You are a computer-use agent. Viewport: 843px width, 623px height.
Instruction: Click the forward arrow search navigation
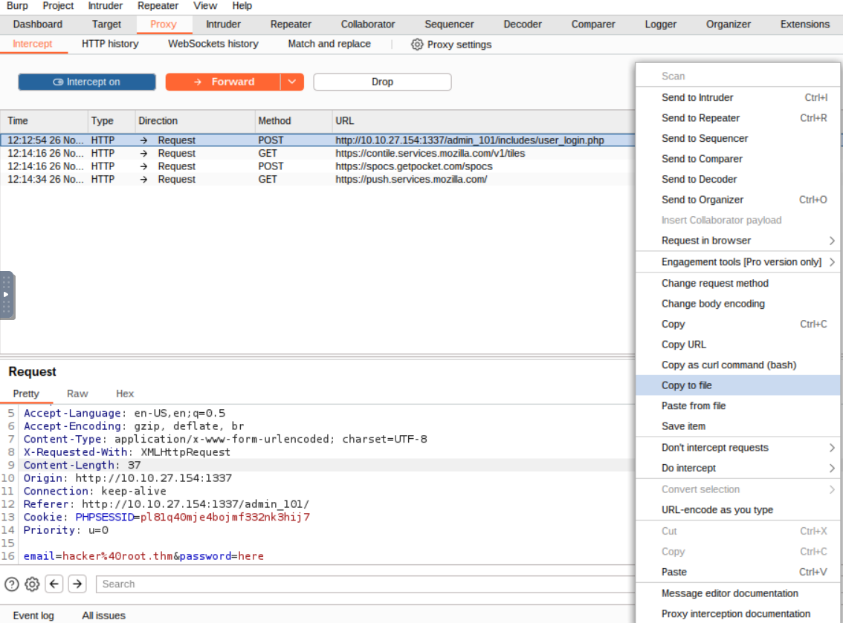[77, 584]
